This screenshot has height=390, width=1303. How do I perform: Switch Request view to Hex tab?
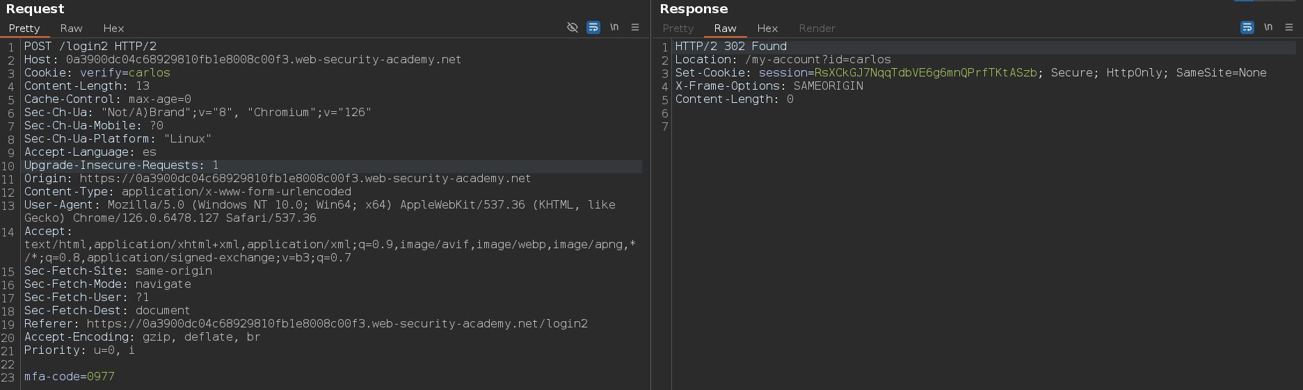[113, 29]
